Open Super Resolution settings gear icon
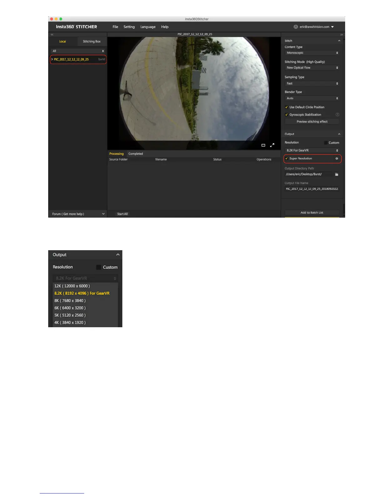 click(x=337, y=158)
